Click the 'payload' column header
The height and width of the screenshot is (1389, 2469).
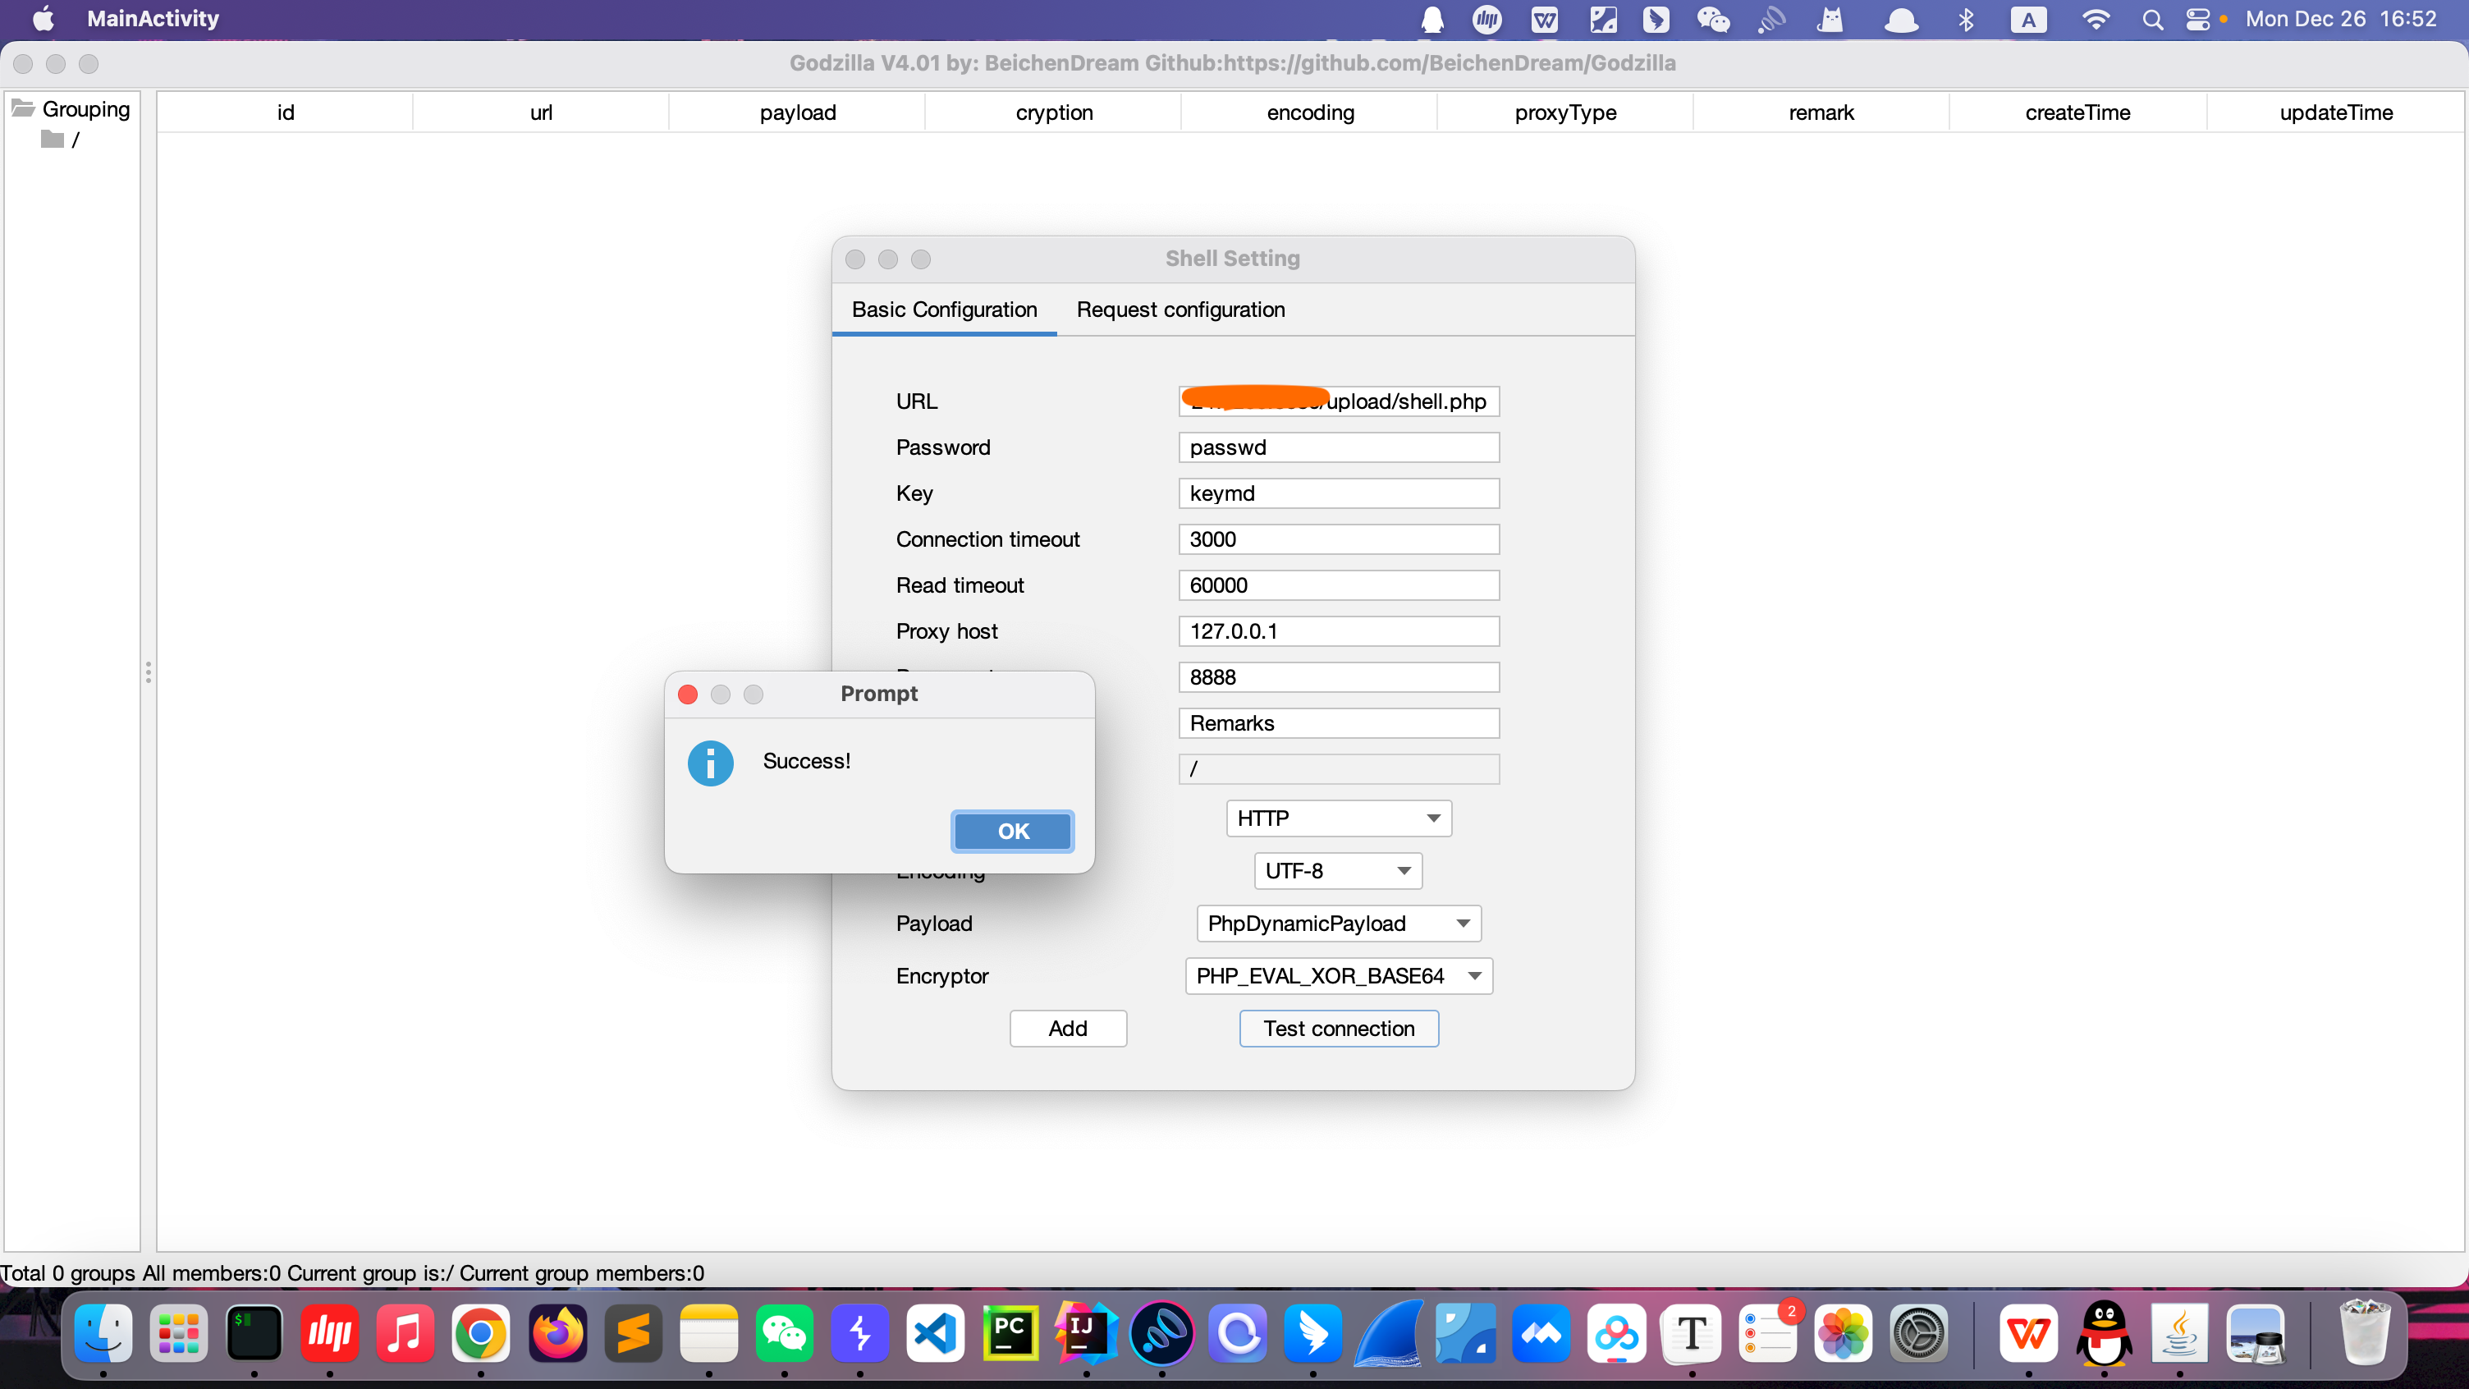click(x=798, y=112)
